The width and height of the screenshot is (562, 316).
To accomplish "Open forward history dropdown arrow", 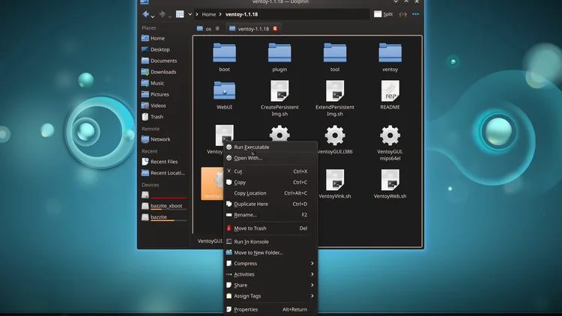I will pos(169,16).
